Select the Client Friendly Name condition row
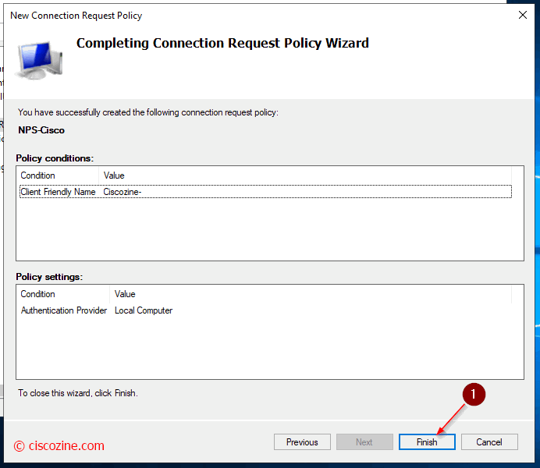 pyautogui.click(x=265, y=192)
